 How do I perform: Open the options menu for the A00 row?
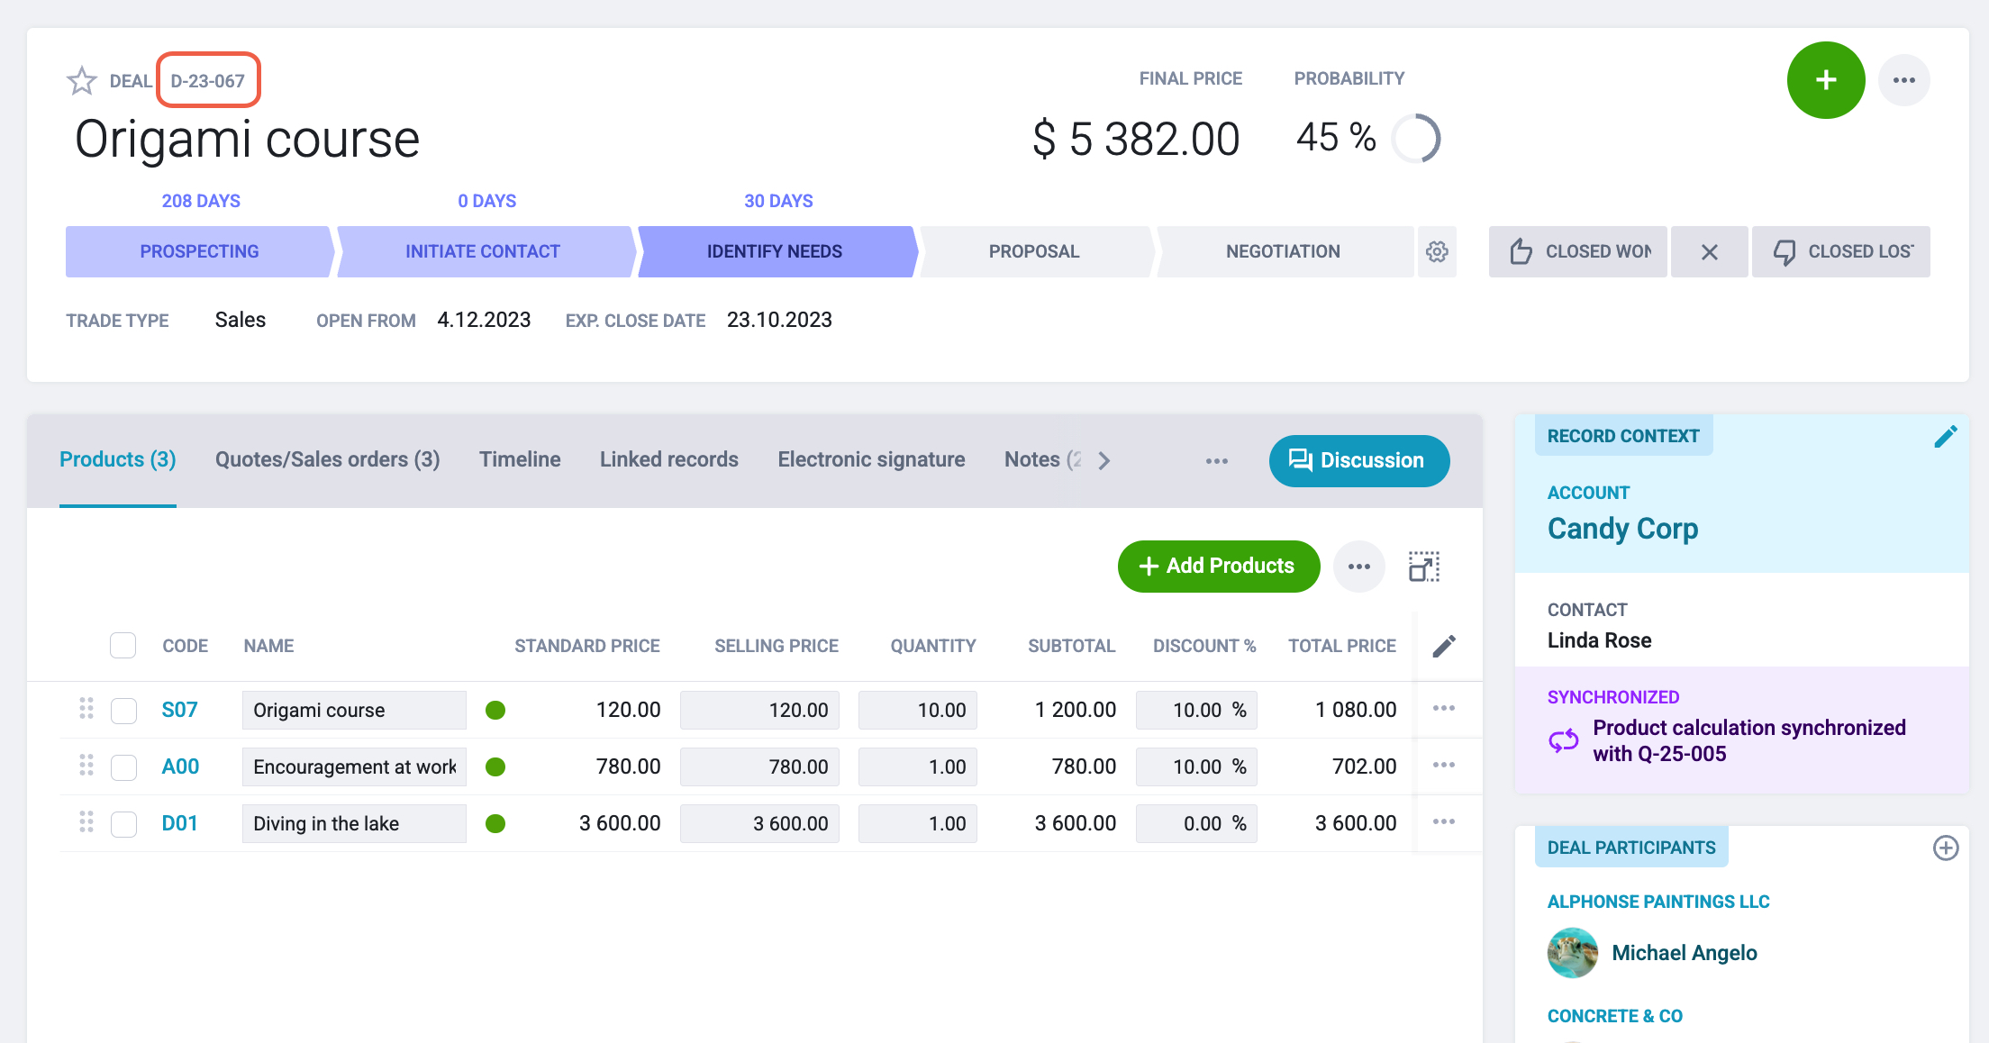tap(1444, 765)
